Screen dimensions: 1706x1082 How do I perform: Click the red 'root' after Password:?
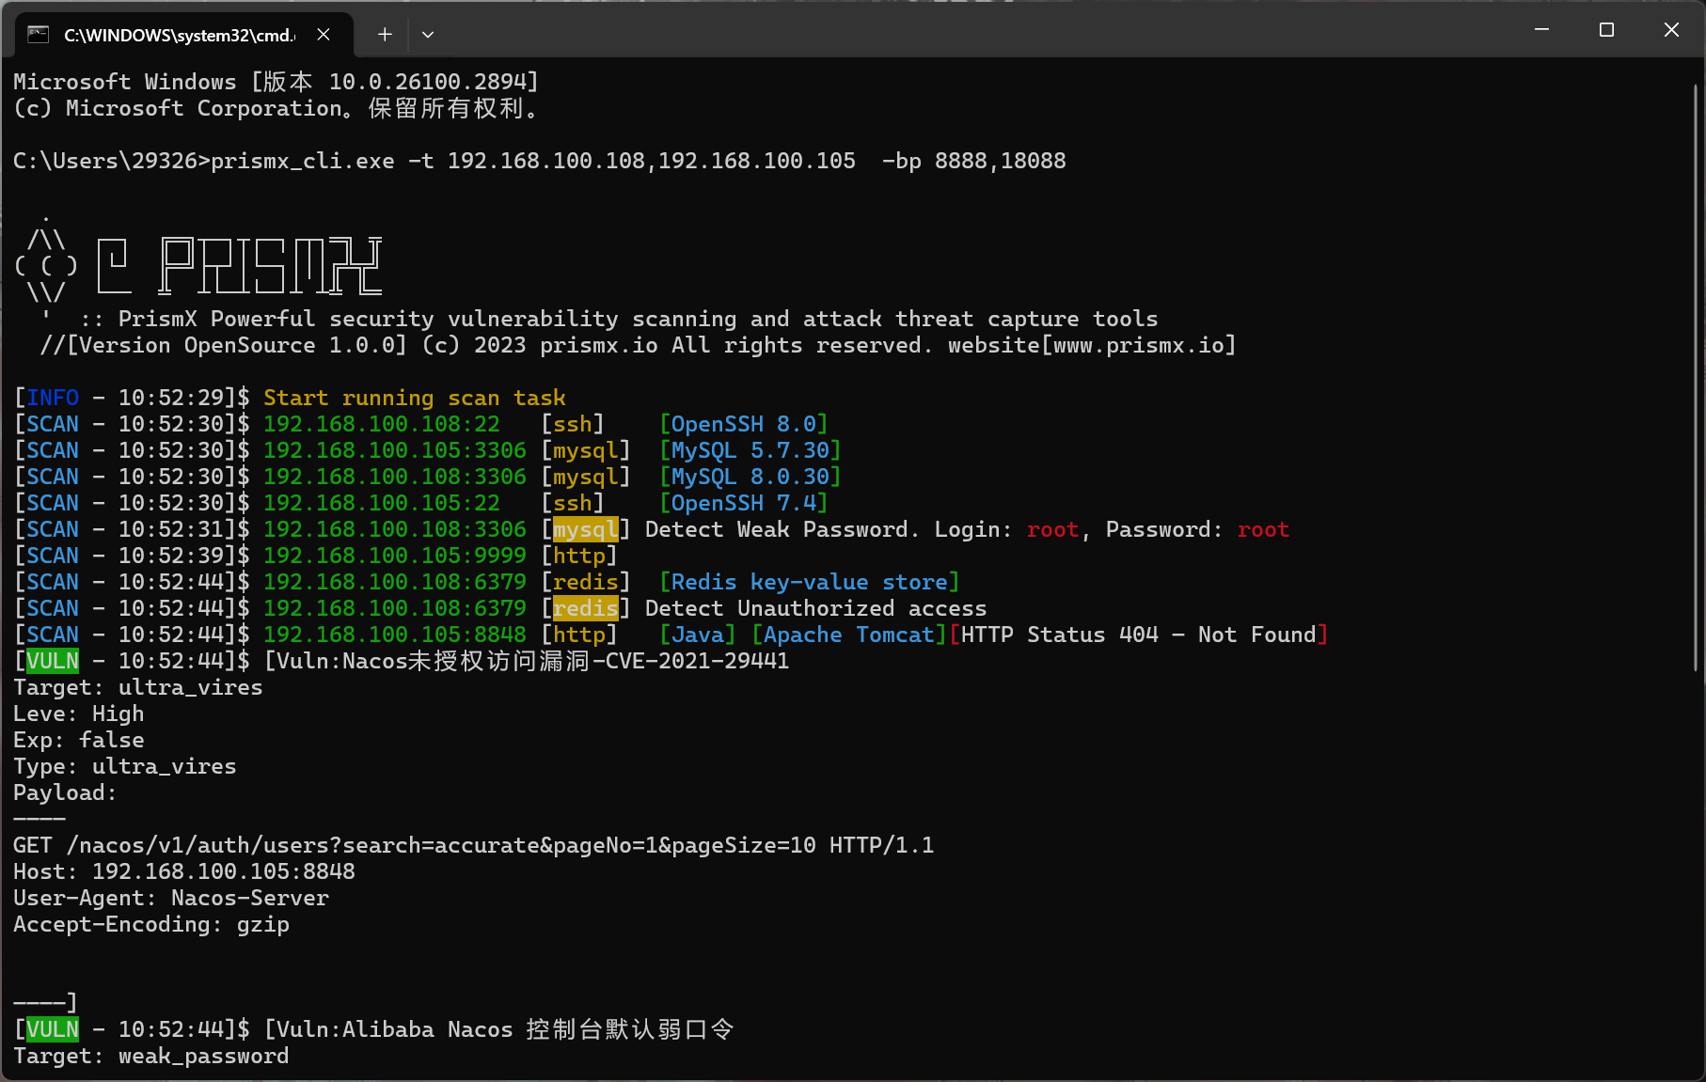coord(1263,530)
